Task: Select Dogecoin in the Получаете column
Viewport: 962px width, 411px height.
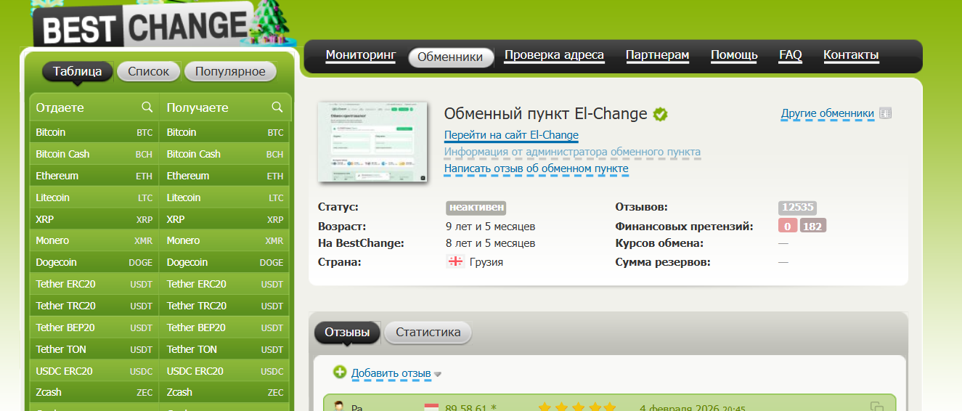Action: click(224, 262)
